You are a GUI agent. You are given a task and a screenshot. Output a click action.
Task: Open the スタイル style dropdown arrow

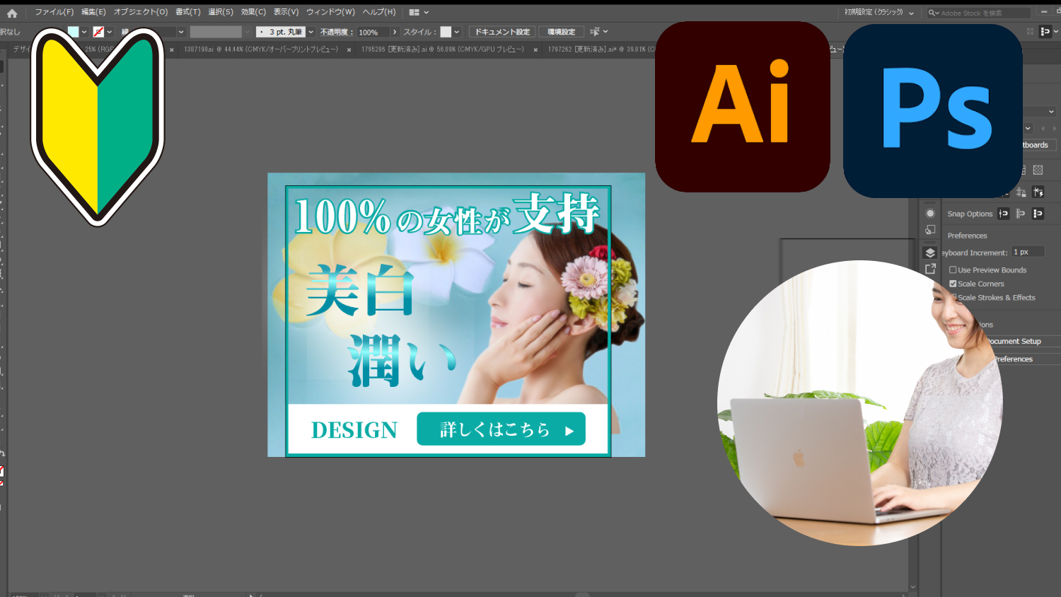(457, 32)
